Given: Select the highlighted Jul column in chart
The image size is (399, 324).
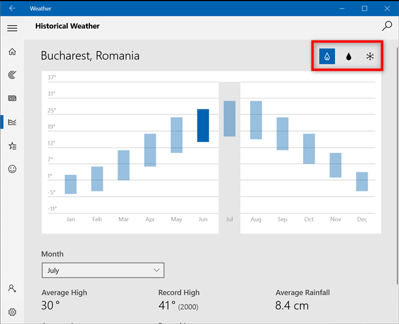Looking at the screenshot, I should (230, 119).
